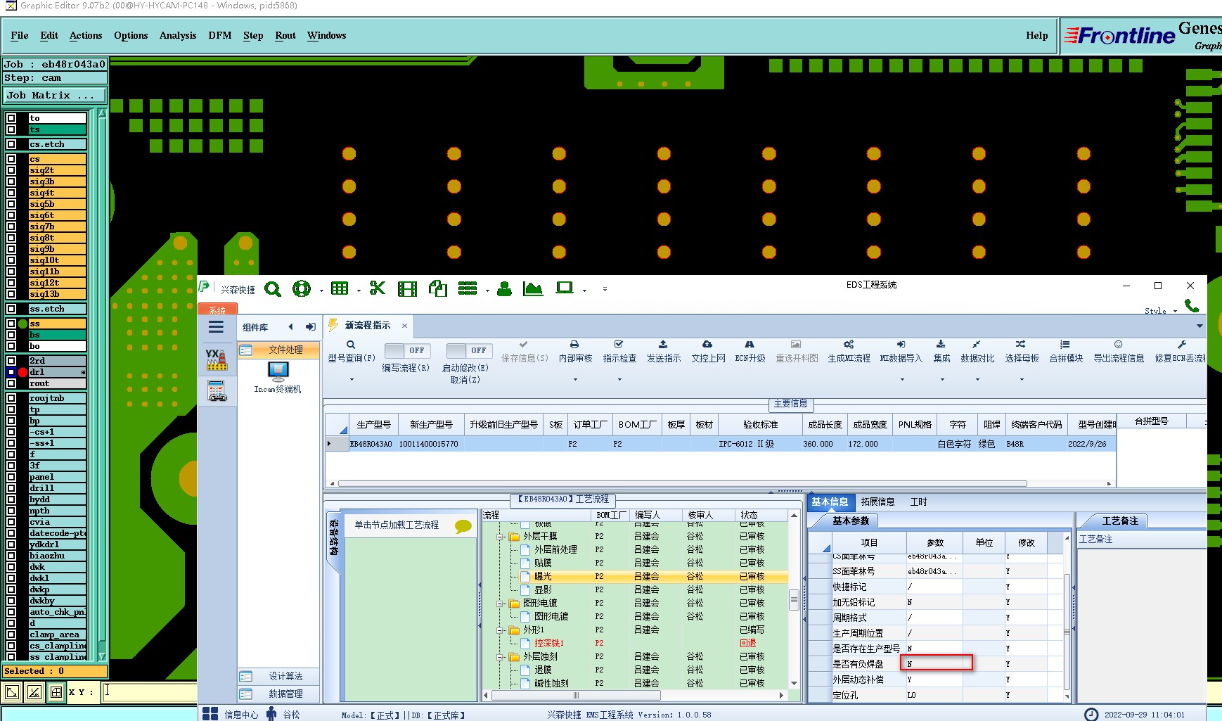Screen dimensions: 1222x721
Task: Click the 数据管理 panel button
Action: [x=278, y=694]
